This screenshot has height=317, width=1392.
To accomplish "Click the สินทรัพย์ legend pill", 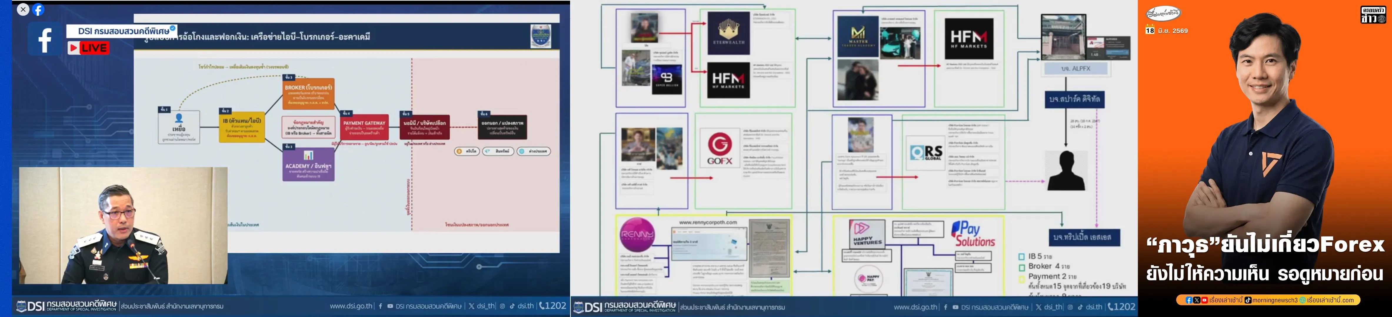I will point(498,151).
